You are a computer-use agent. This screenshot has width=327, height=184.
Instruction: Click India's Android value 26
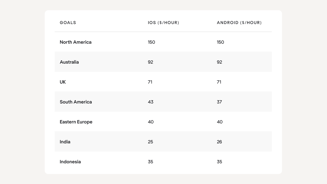pos(219,142)
